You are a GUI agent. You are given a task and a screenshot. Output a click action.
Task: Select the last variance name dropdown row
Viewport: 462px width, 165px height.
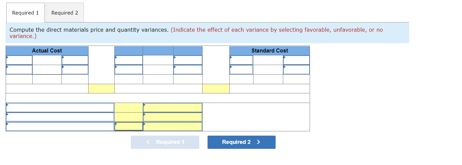[60, 126]
